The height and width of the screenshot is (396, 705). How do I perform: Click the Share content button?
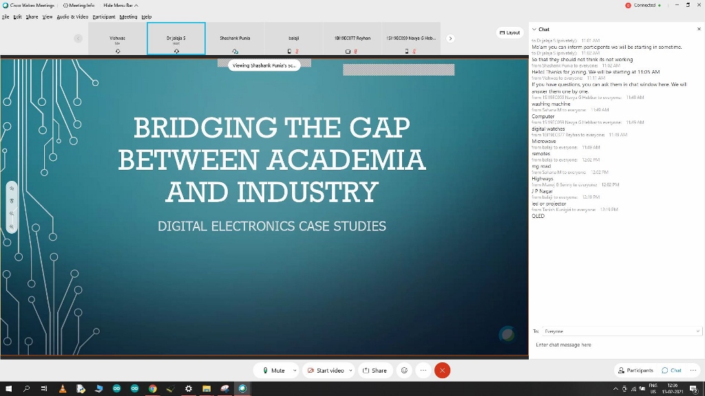pos(375,371)
